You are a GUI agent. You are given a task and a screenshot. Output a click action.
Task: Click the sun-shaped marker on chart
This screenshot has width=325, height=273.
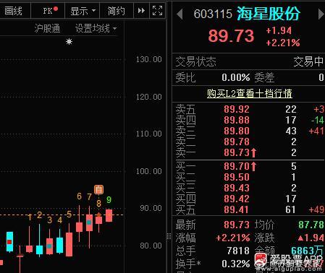pos(69,42)
